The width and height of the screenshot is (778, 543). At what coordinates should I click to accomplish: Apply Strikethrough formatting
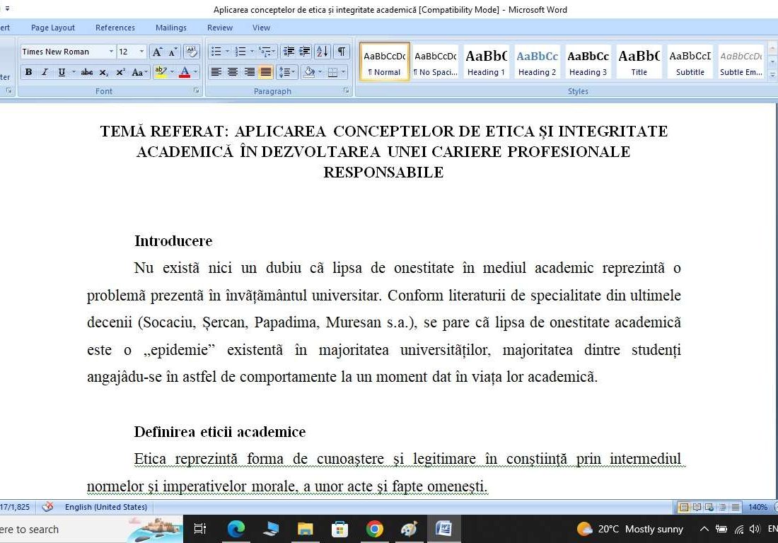click(x=88, y=71)
